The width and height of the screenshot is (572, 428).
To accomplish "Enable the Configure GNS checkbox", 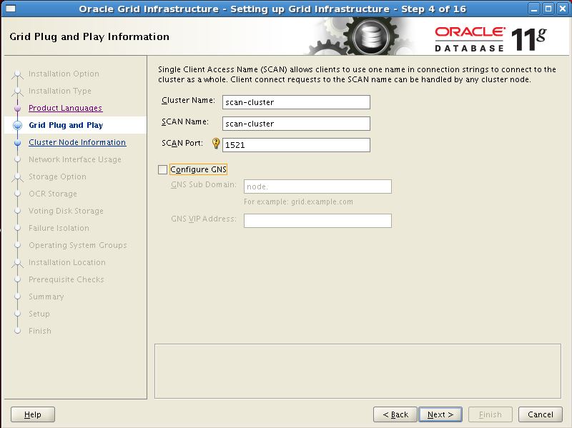I will 163,169.
